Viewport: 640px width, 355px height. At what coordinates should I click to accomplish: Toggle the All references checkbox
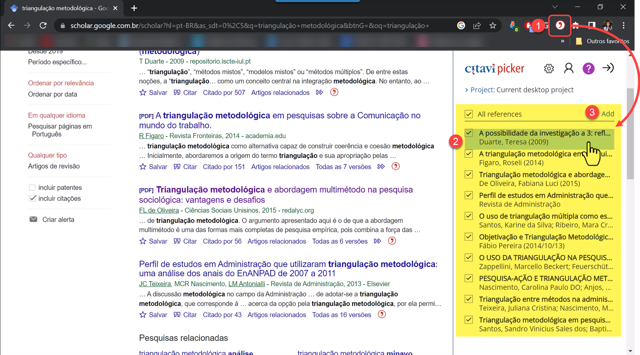(x=469, y=114)
